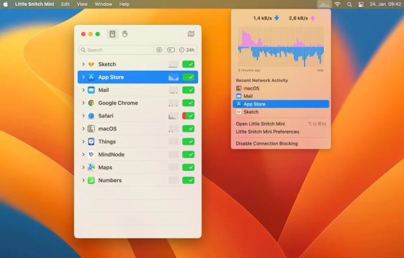Toggle the Sketch connection switch
Image resolution: width=404 pixels, height=258 pixels.
pos(188,64)
